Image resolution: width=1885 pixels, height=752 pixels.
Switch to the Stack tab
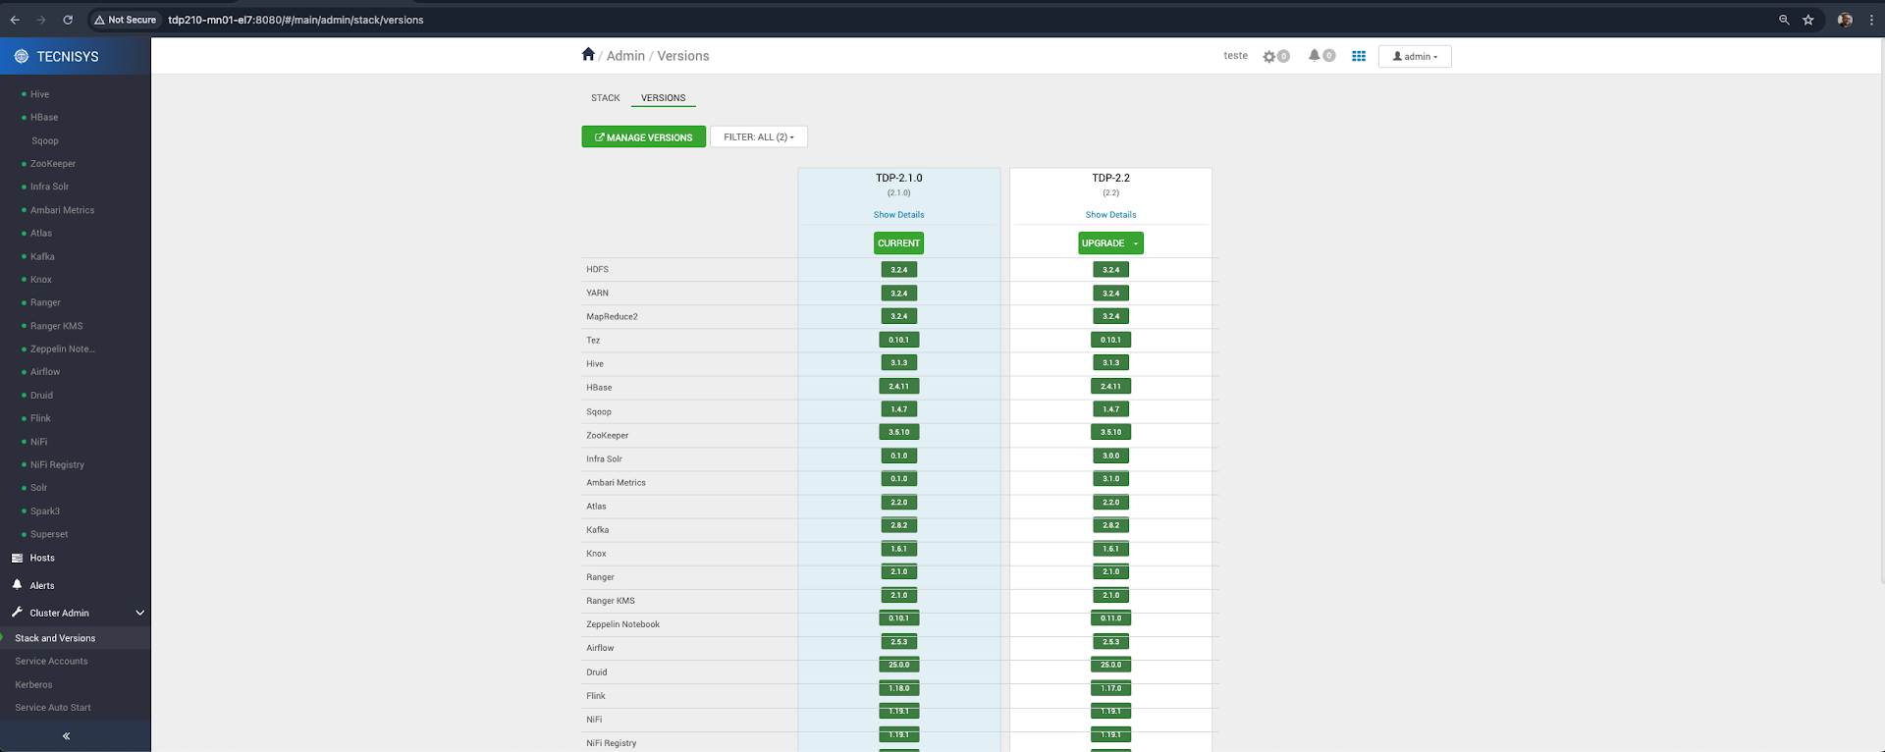coord(605,98)
